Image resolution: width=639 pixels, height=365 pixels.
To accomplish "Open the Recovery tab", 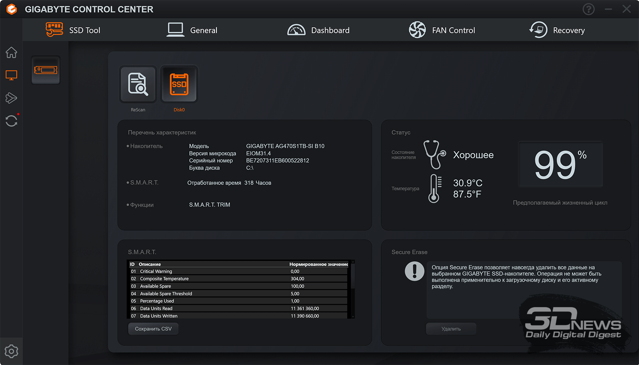I will 557,30.
